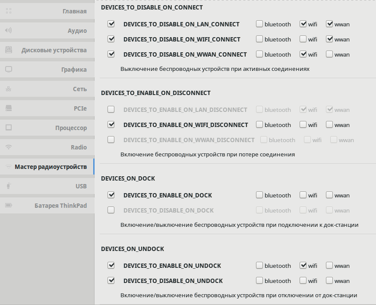Click the DEVICES_ON_UNDOCK section heading
Image resolution: width=376 pixels, height=305 pixels.
pos(133,249)
